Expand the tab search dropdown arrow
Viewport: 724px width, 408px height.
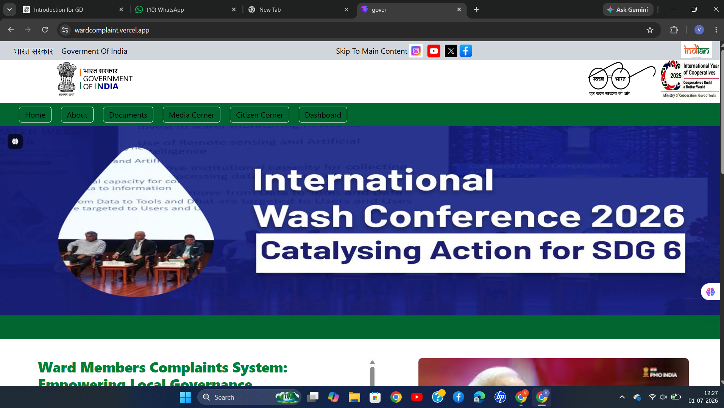pos(9,9)
